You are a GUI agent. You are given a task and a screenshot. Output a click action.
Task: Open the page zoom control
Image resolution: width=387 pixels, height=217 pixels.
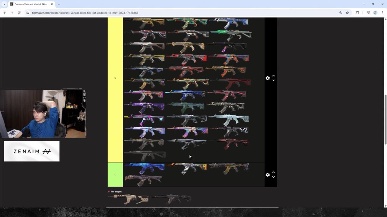341,13
